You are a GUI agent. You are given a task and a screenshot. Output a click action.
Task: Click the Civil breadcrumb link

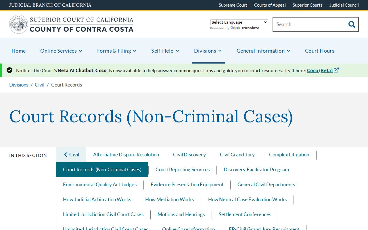[40, 85]
